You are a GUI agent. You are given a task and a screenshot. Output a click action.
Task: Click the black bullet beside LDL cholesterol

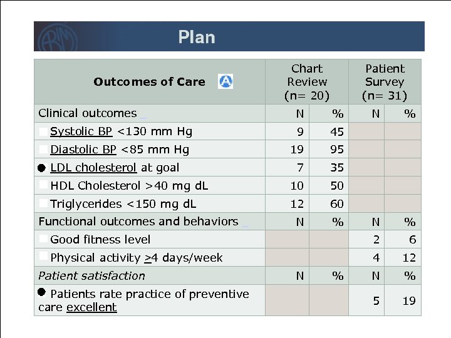pyautogui.click(x=42, y=168)
